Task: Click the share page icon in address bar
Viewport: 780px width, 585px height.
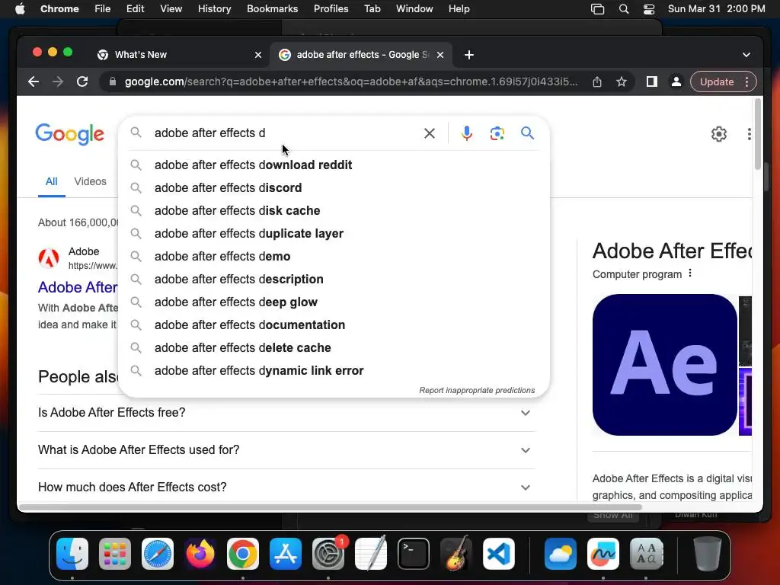Action: 597,82
